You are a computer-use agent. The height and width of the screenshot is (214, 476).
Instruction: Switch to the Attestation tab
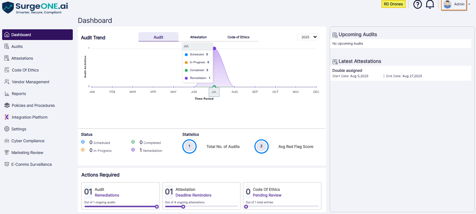(x=198, y=37)
